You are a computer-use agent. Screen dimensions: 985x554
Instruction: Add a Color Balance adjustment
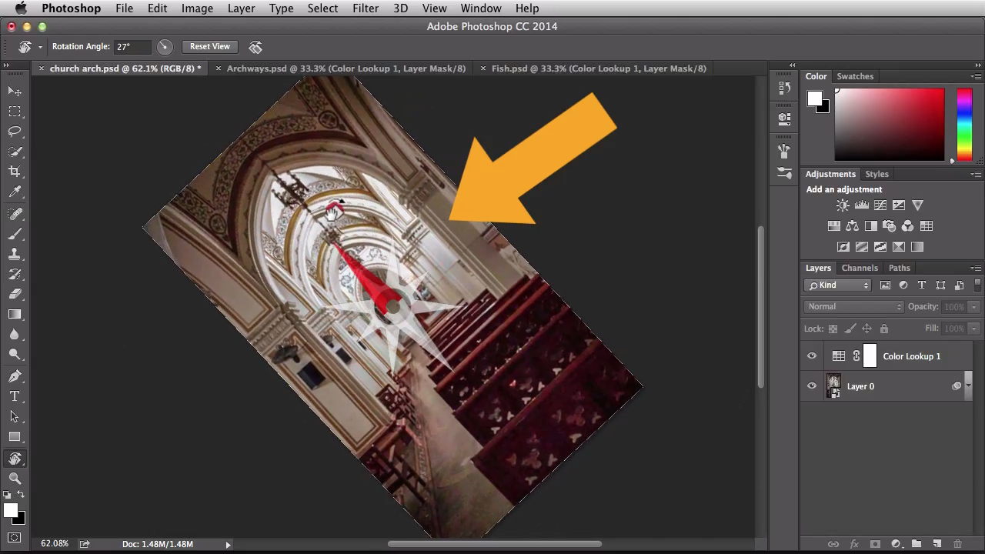click(x=852, y=226)
